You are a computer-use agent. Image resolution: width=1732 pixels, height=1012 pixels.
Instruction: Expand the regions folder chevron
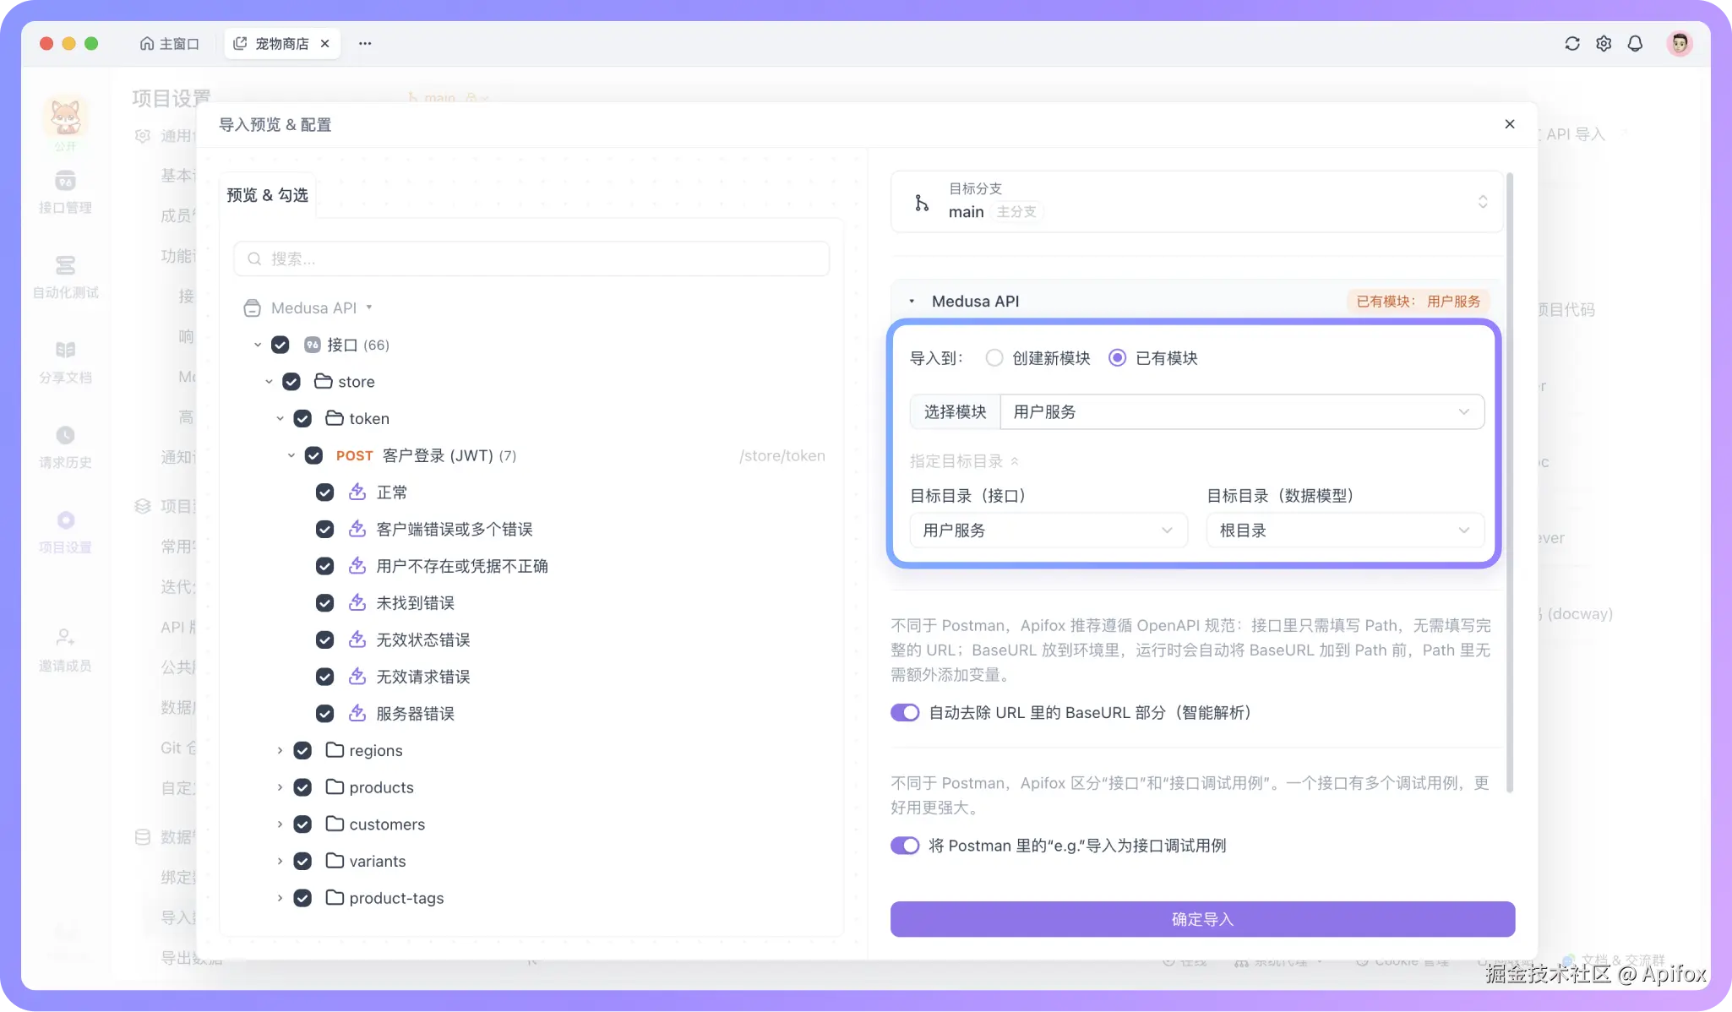[280, 751]
